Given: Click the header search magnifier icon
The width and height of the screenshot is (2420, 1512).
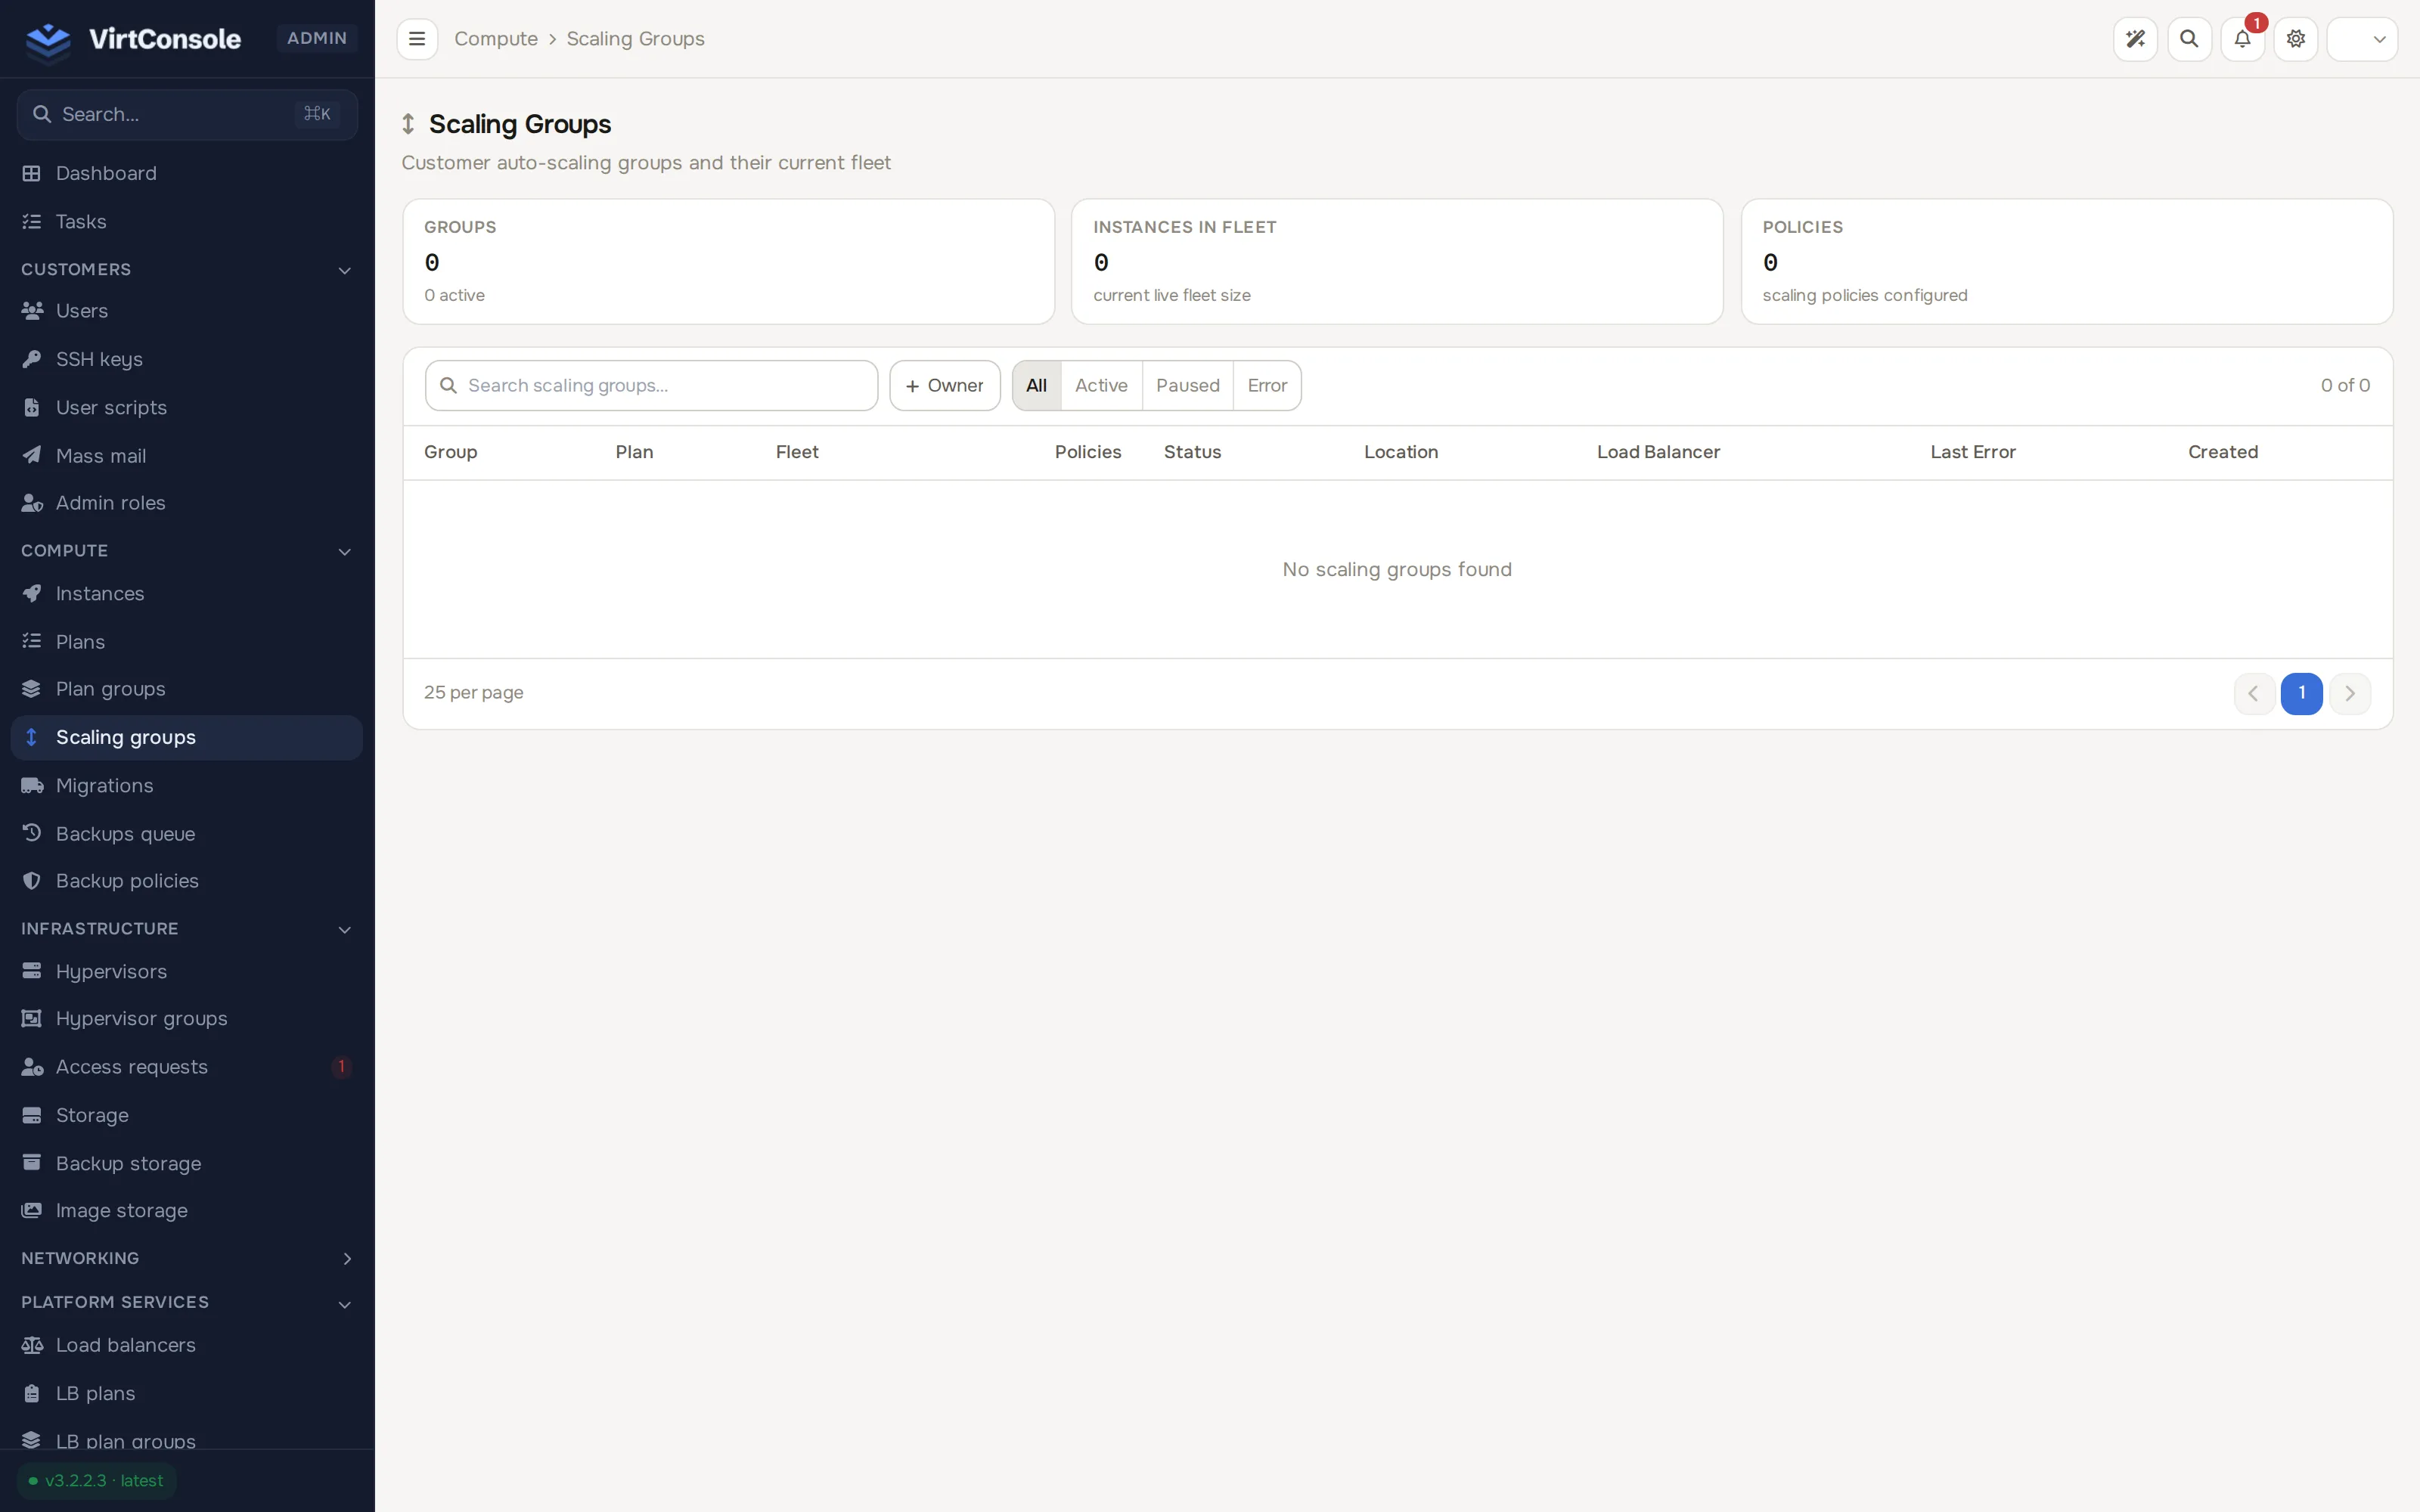Looking at the screenshot, I should (2189, 39).
